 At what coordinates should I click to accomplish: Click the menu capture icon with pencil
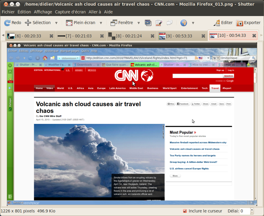(159, 23)
